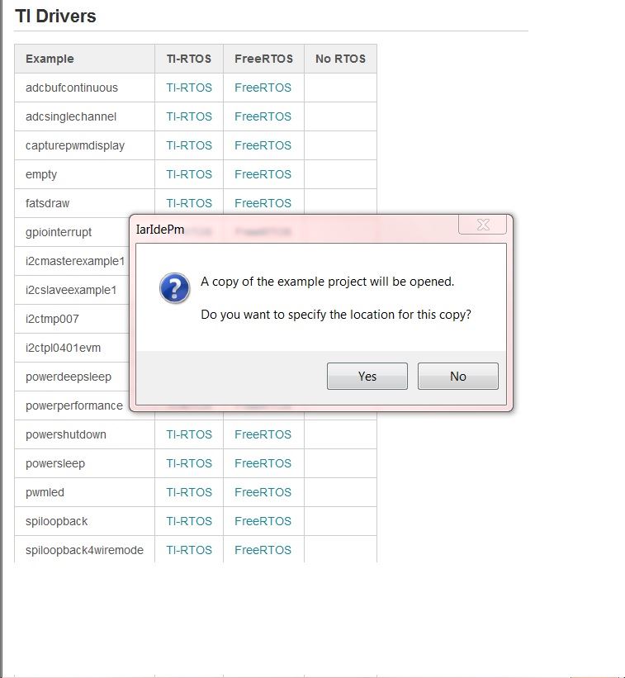Click the FreeRTOS column header
Screen dimensions: 625x678
pos(263,59)
